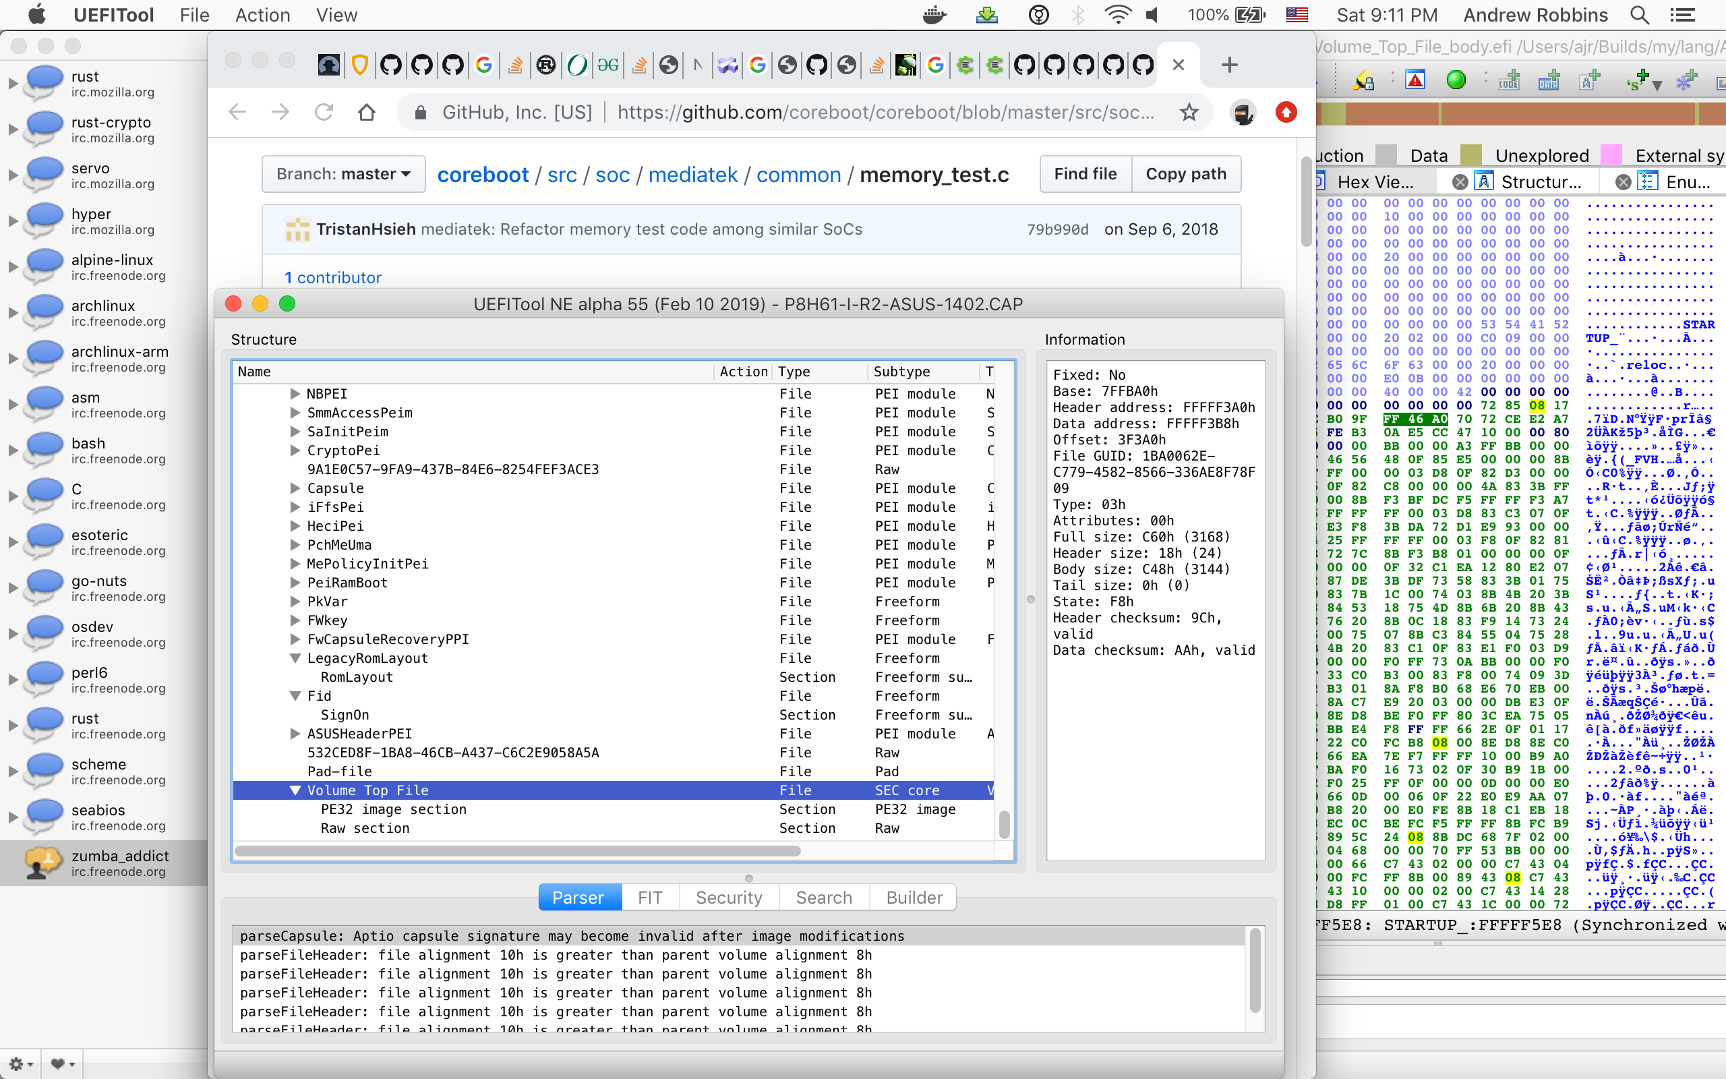Click the Data gray legend swatch
This screenshot has width=1726, height=1079.
(1386, 154)
